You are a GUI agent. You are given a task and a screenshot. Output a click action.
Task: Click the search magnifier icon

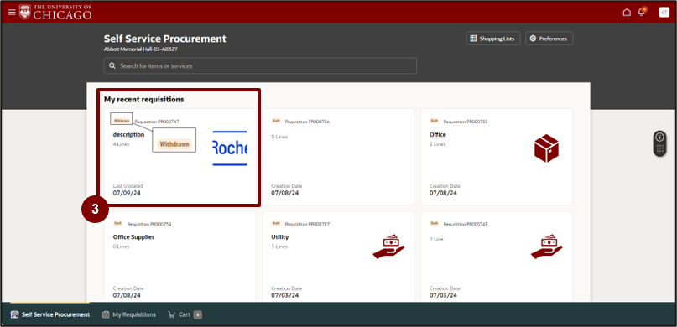click(x=112, y=66)
